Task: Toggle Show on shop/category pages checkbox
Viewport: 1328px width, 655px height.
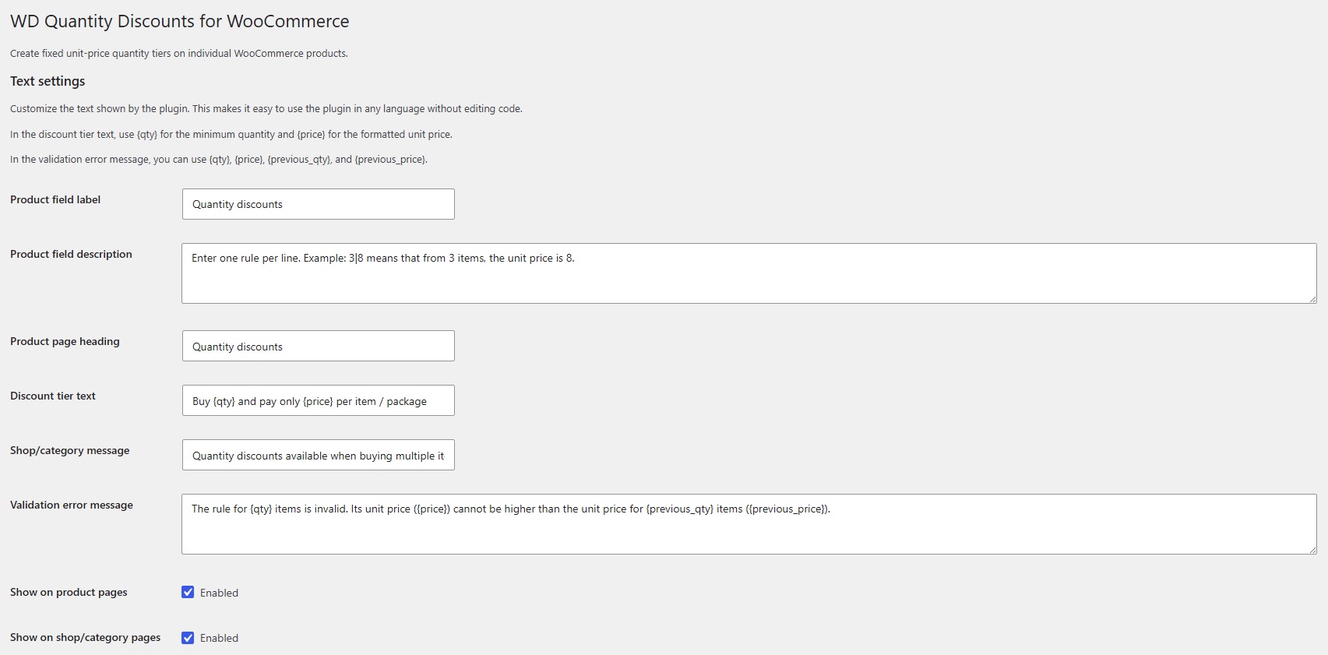Action: (188, 638)
